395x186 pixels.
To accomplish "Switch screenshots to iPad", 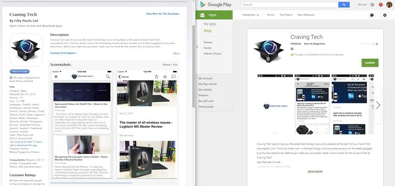I will point(175,65).
